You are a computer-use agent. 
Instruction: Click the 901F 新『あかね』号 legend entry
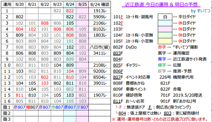(178, 101)
